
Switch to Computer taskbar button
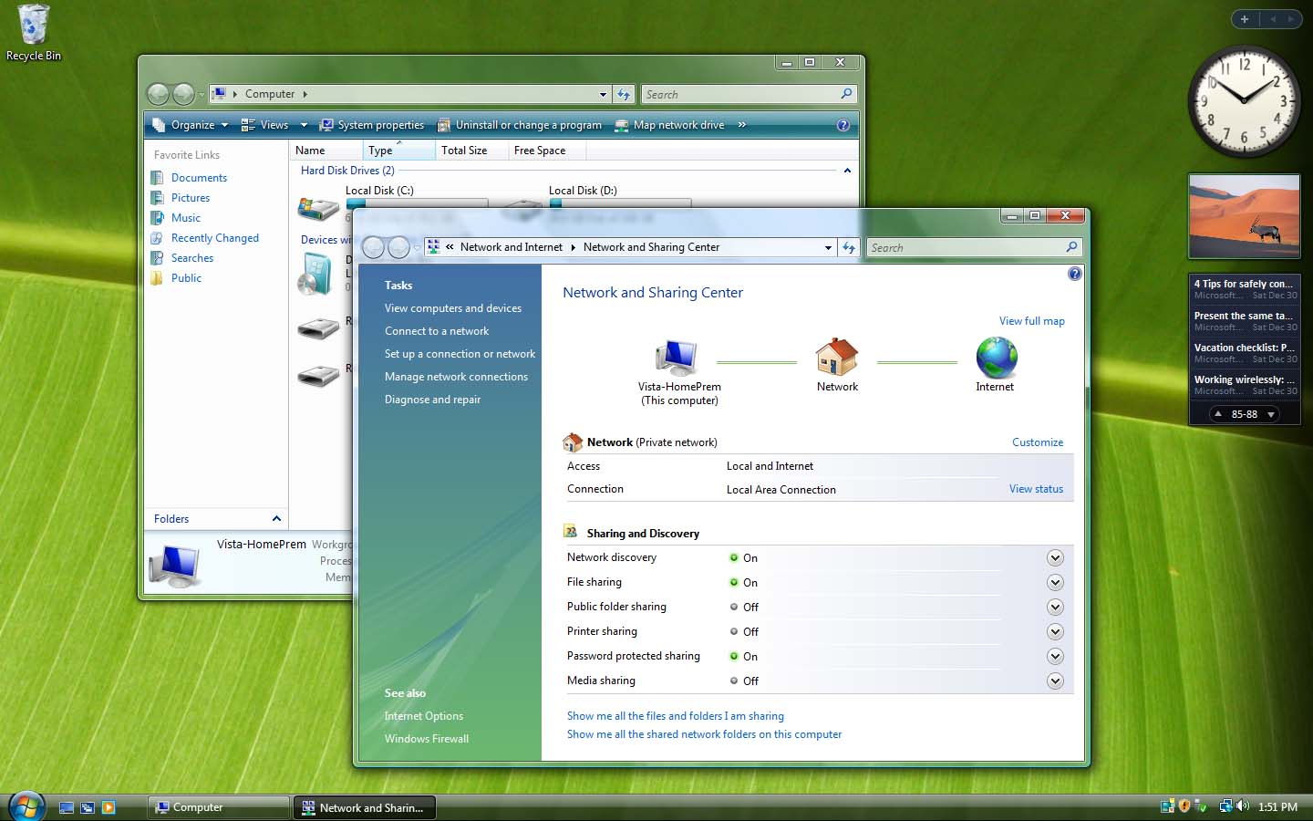point(218,807)
